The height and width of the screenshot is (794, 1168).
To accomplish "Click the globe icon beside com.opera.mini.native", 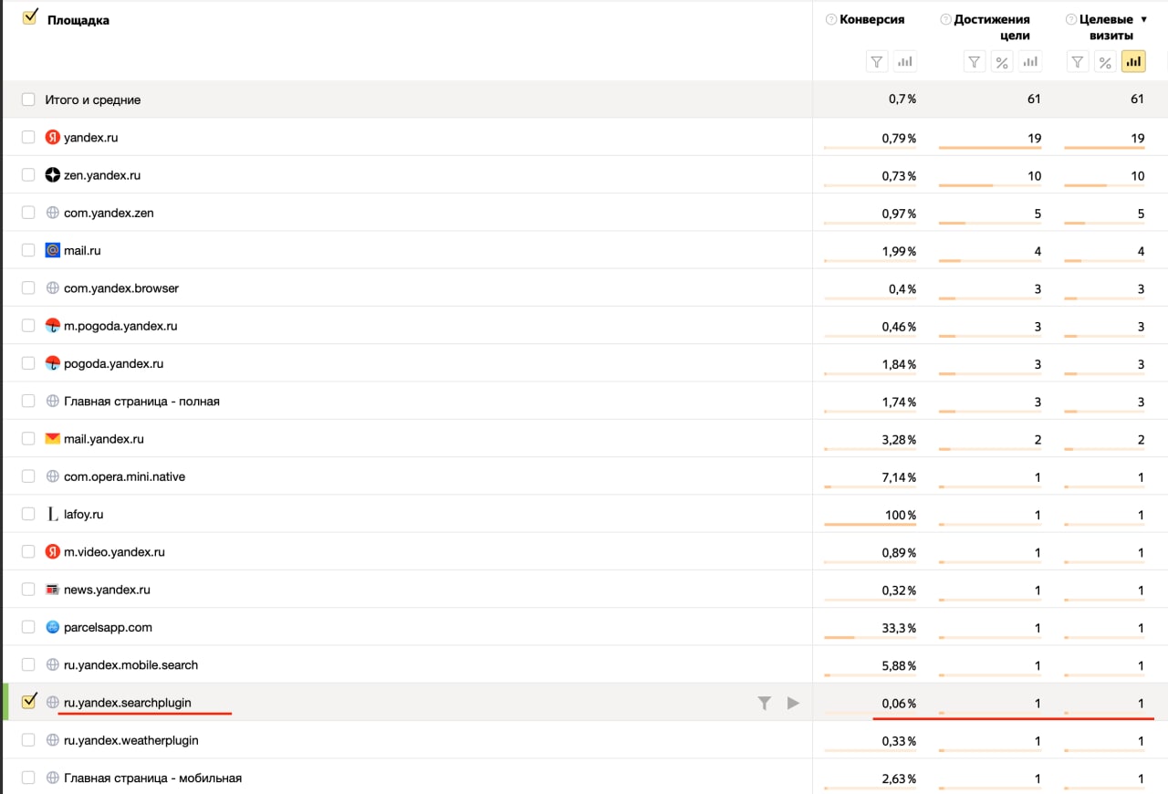I will tap(53, 476).
